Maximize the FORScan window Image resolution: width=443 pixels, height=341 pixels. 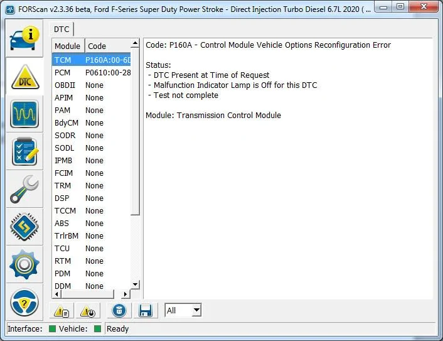coord(400,7)
